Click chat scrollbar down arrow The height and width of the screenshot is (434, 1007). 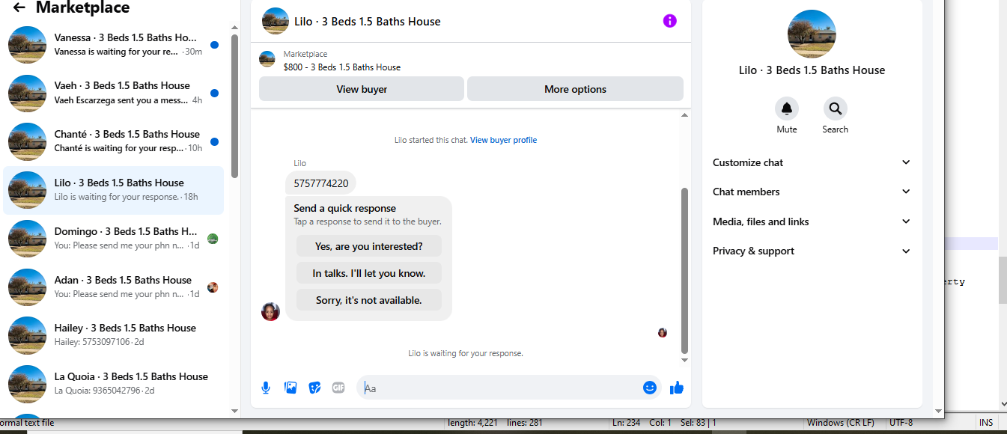(684, 360)
